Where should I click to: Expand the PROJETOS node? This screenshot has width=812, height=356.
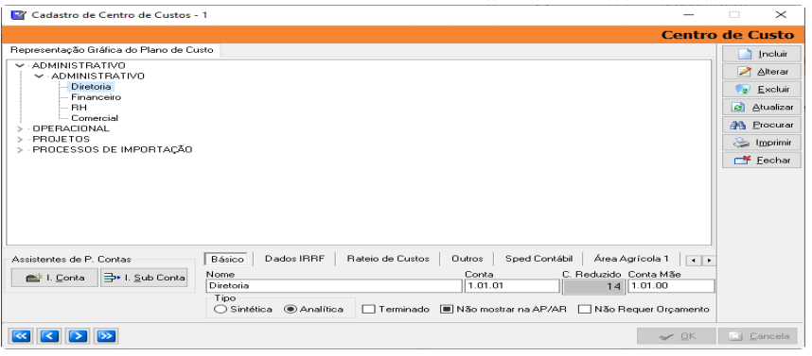click(x=20, y=139)
